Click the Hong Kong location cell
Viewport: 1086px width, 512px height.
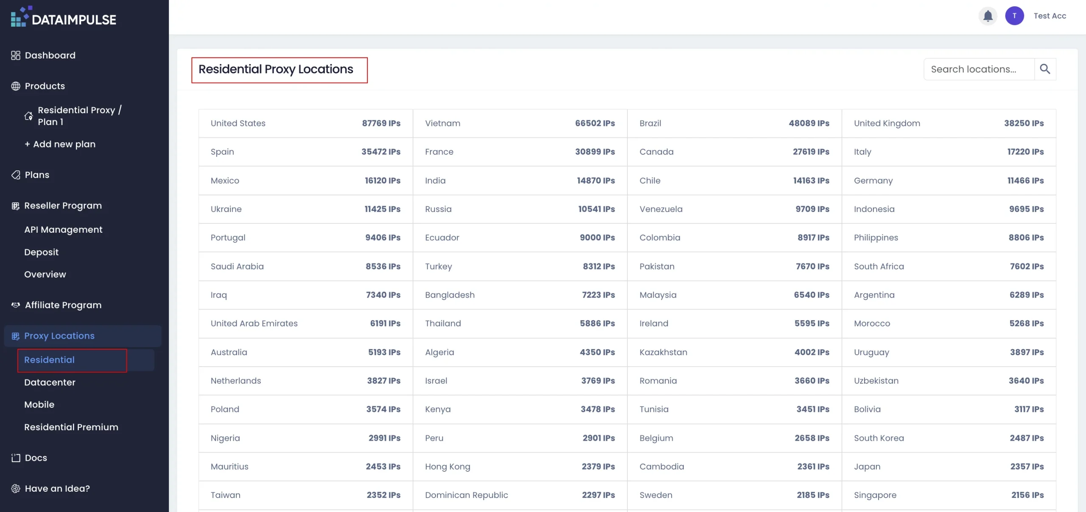[x=520, y=467]
